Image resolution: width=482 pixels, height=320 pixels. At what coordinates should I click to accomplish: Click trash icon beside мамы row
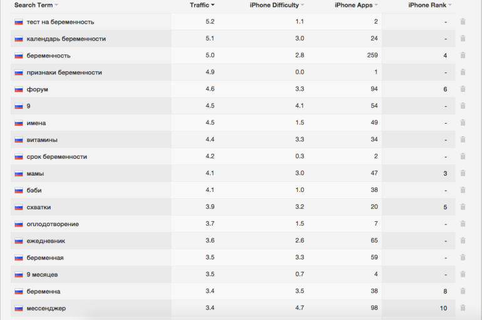[x=463, y=173]
